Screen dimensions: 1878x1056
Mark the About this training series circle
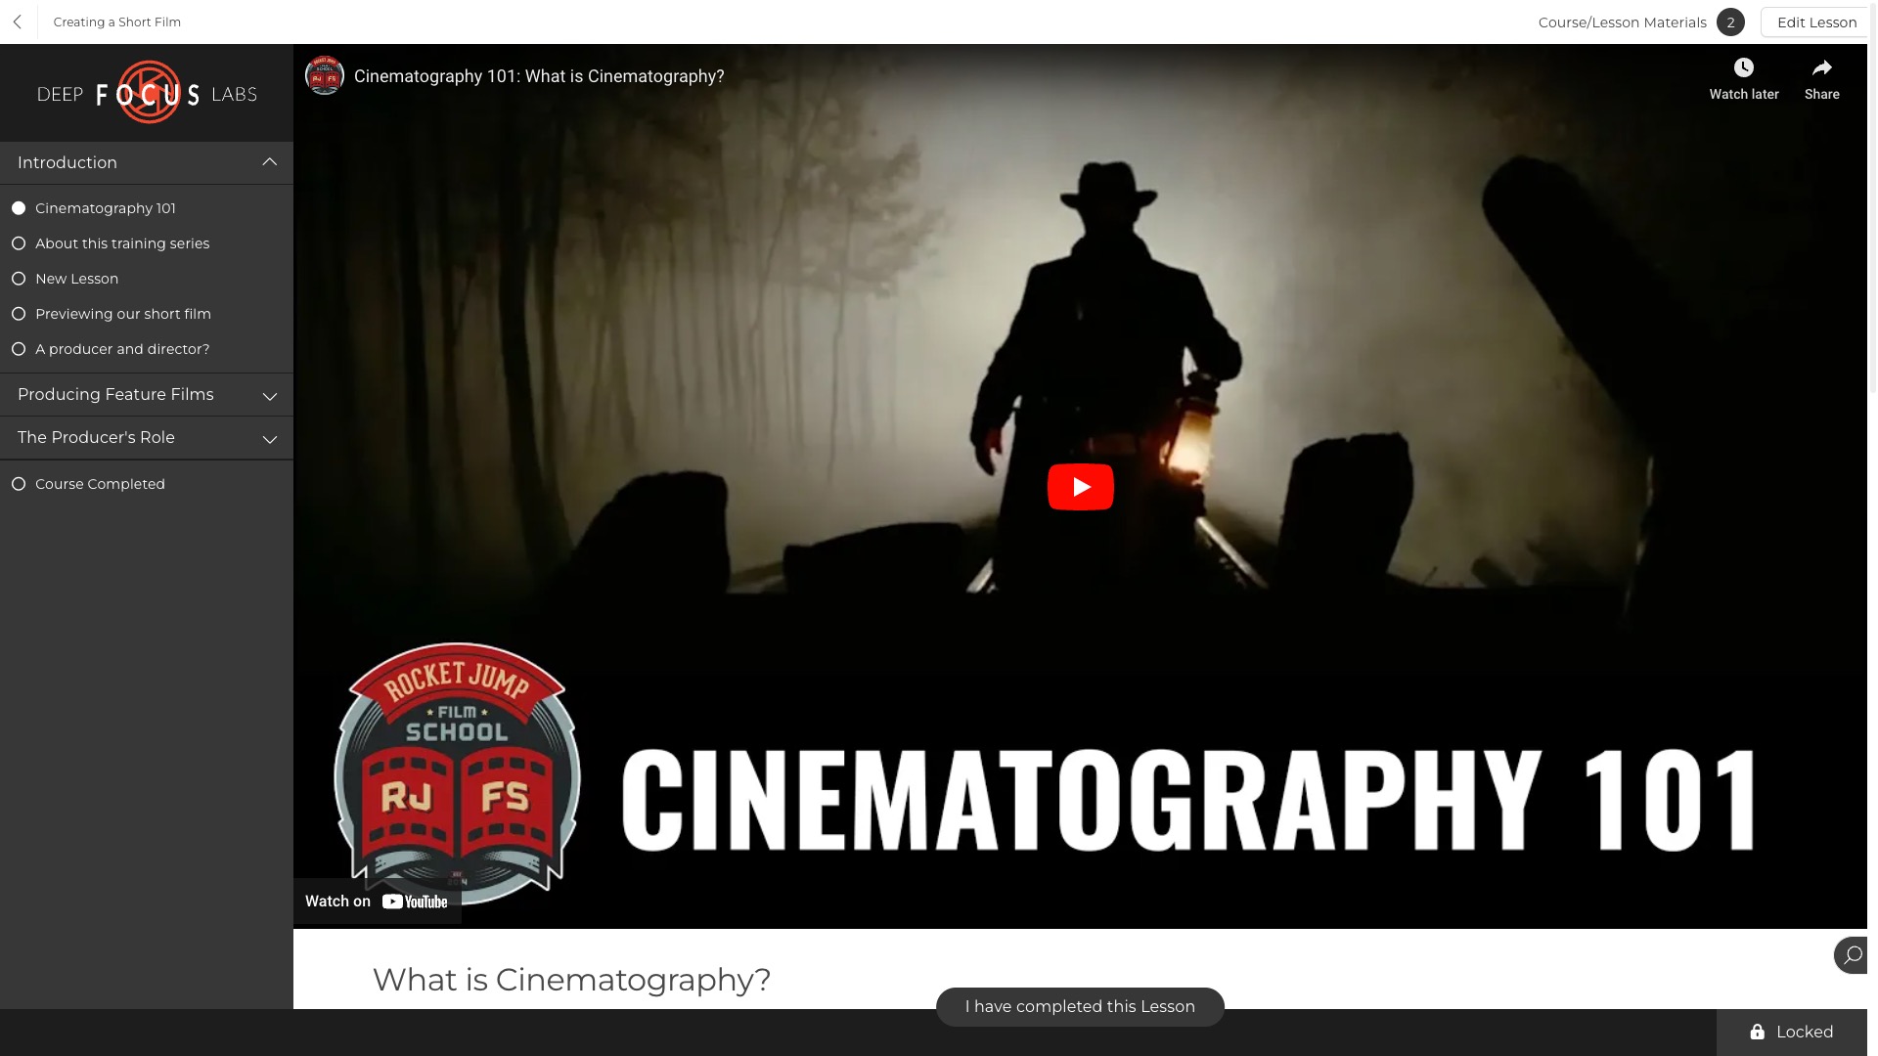point(19,243)
